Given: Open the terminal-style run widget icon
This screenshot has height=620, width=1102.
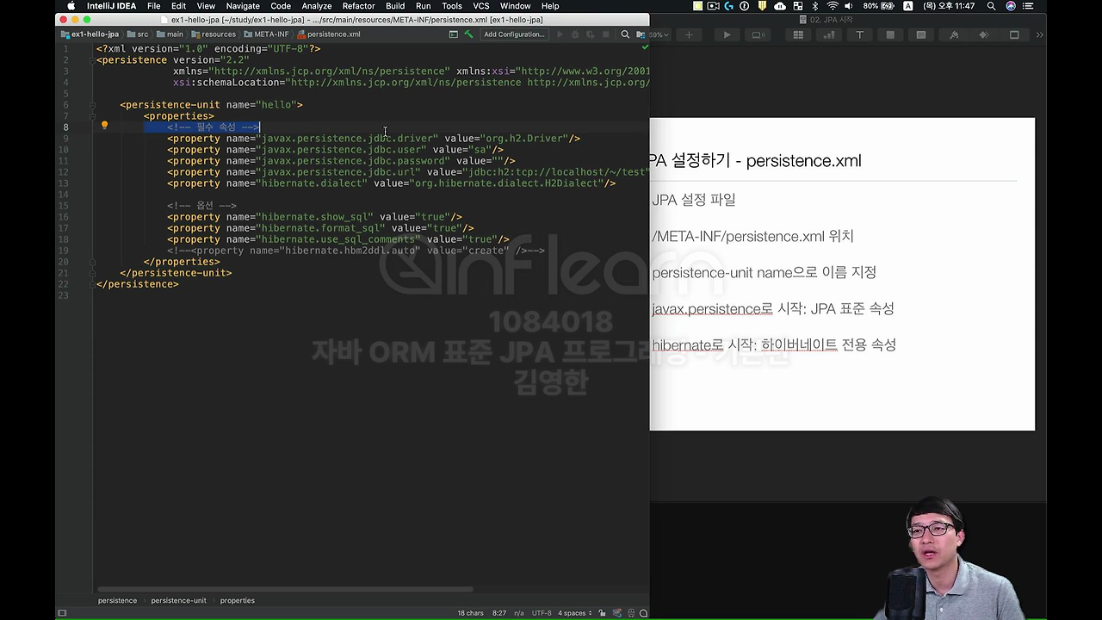Looking at the screenshot, I should pos(454,34).
